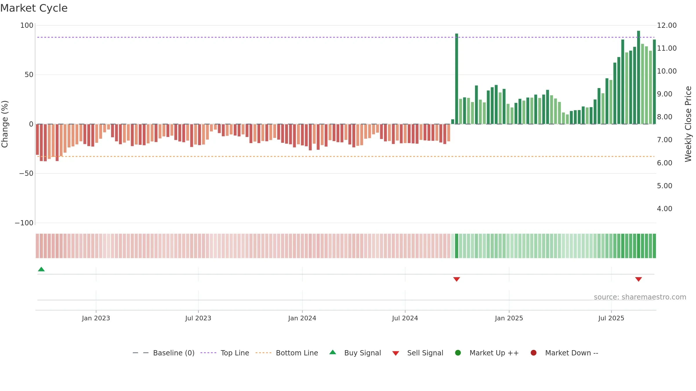Click the sell signal marker after Jul 2025

tap(638, 279)
